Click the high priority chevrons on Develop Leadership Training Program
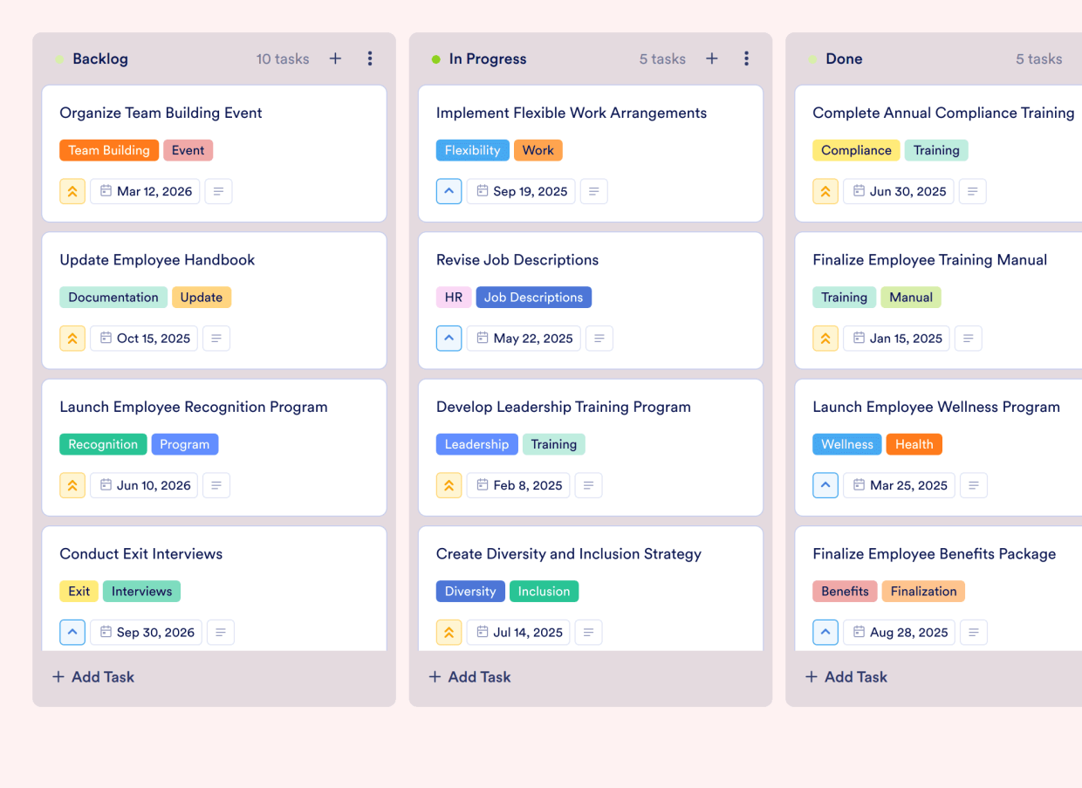 449,485
